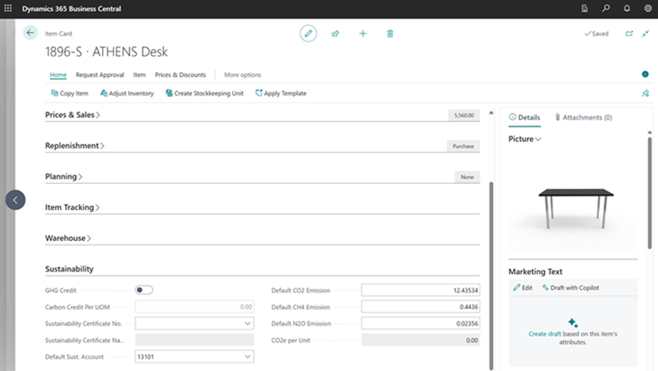
Task: Click the CO2e per Unit field
Action: [x=420, y=341]
